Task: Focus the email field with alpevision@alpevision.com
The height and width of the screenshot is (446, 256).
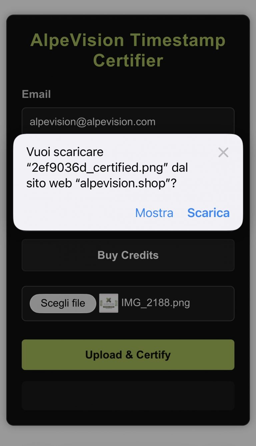Action: (128, 122)
